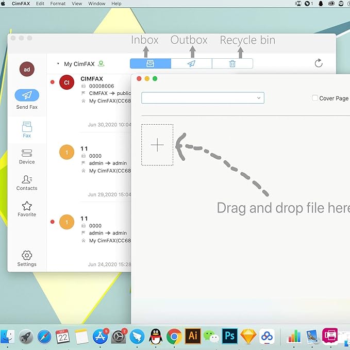
Task: Launch Google Chrome from the dock
Action: point(174,337)
